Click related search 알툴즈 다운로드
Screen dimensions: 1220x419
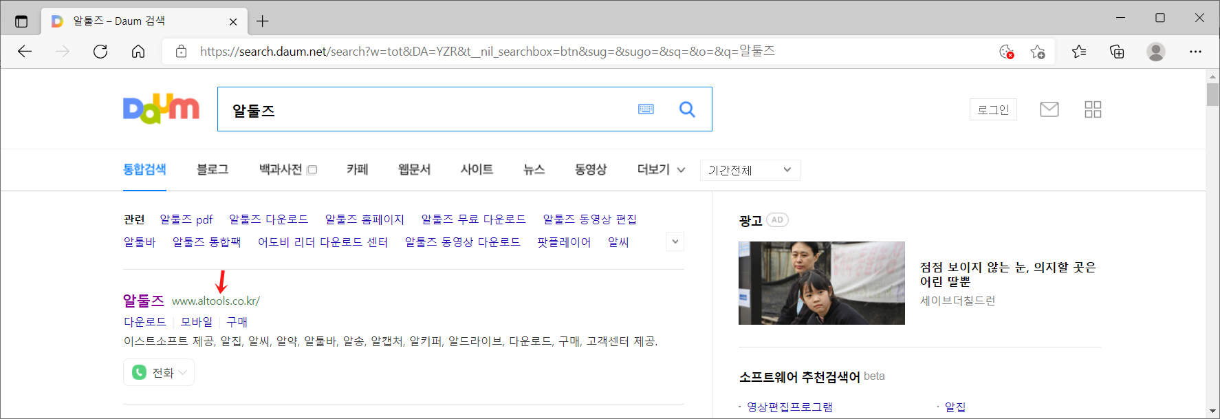[x=269, y=219]
